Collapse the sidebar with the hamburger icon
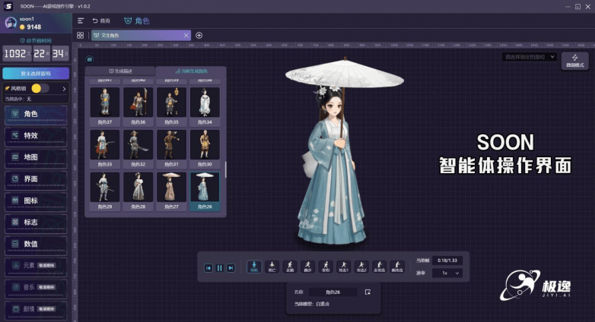 coord(81,21)
